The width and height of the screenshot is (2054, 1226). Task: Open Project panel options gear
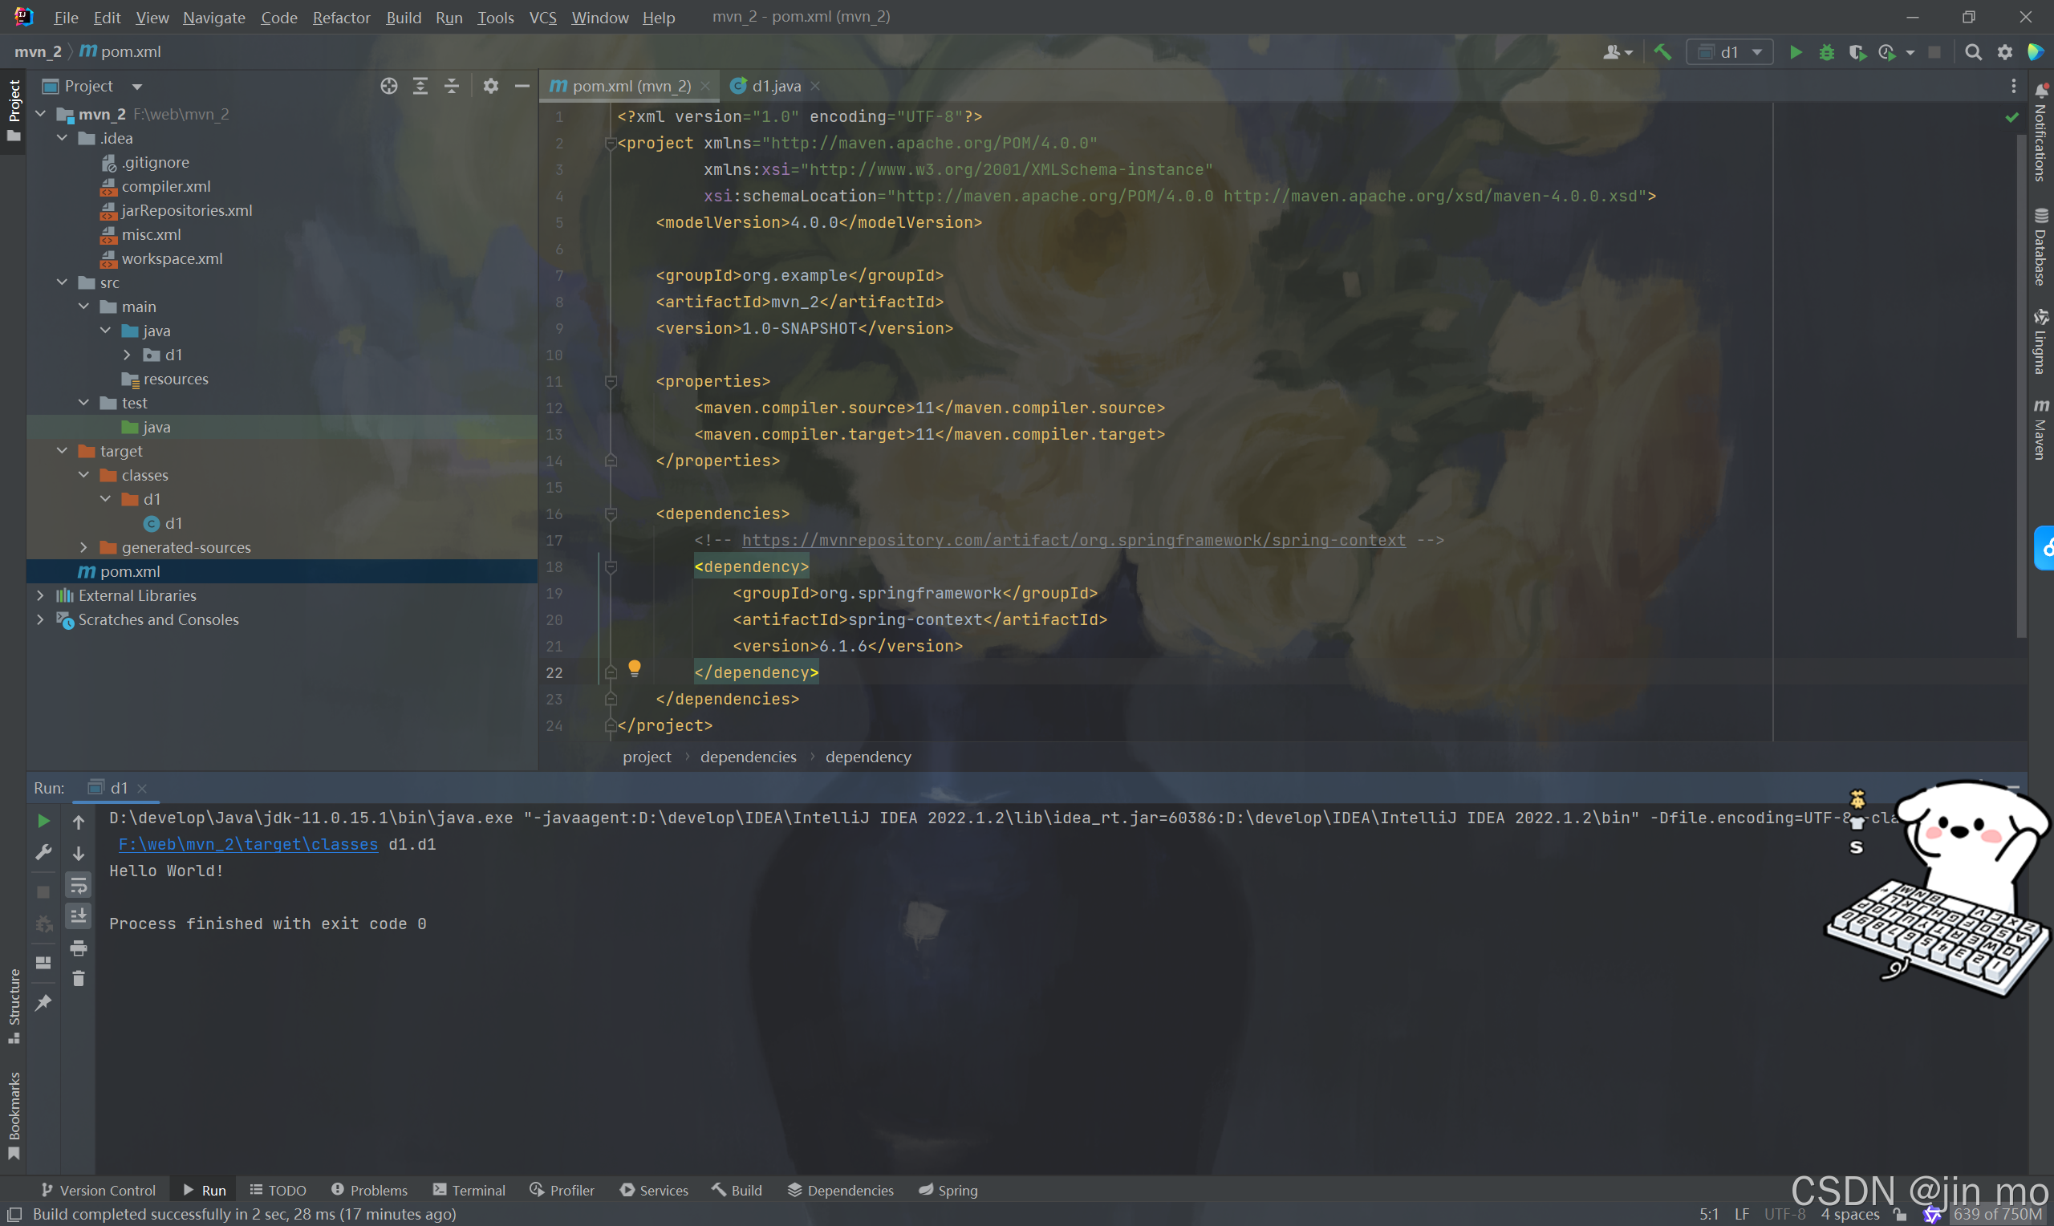491,86
